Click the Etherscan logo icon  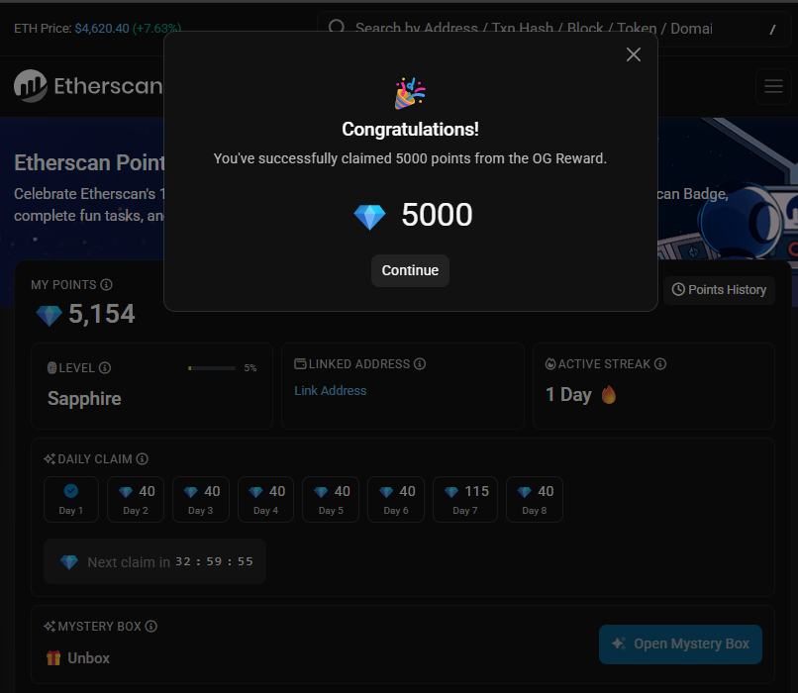(30, 86)
